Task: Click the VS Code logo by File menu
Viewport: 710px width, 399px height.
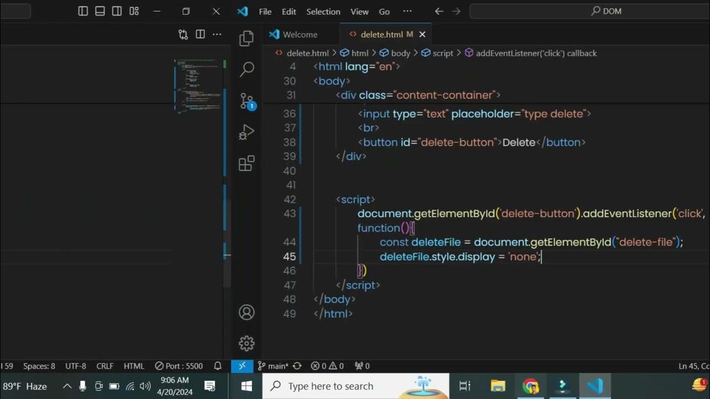Action: (x=242, y=11)
